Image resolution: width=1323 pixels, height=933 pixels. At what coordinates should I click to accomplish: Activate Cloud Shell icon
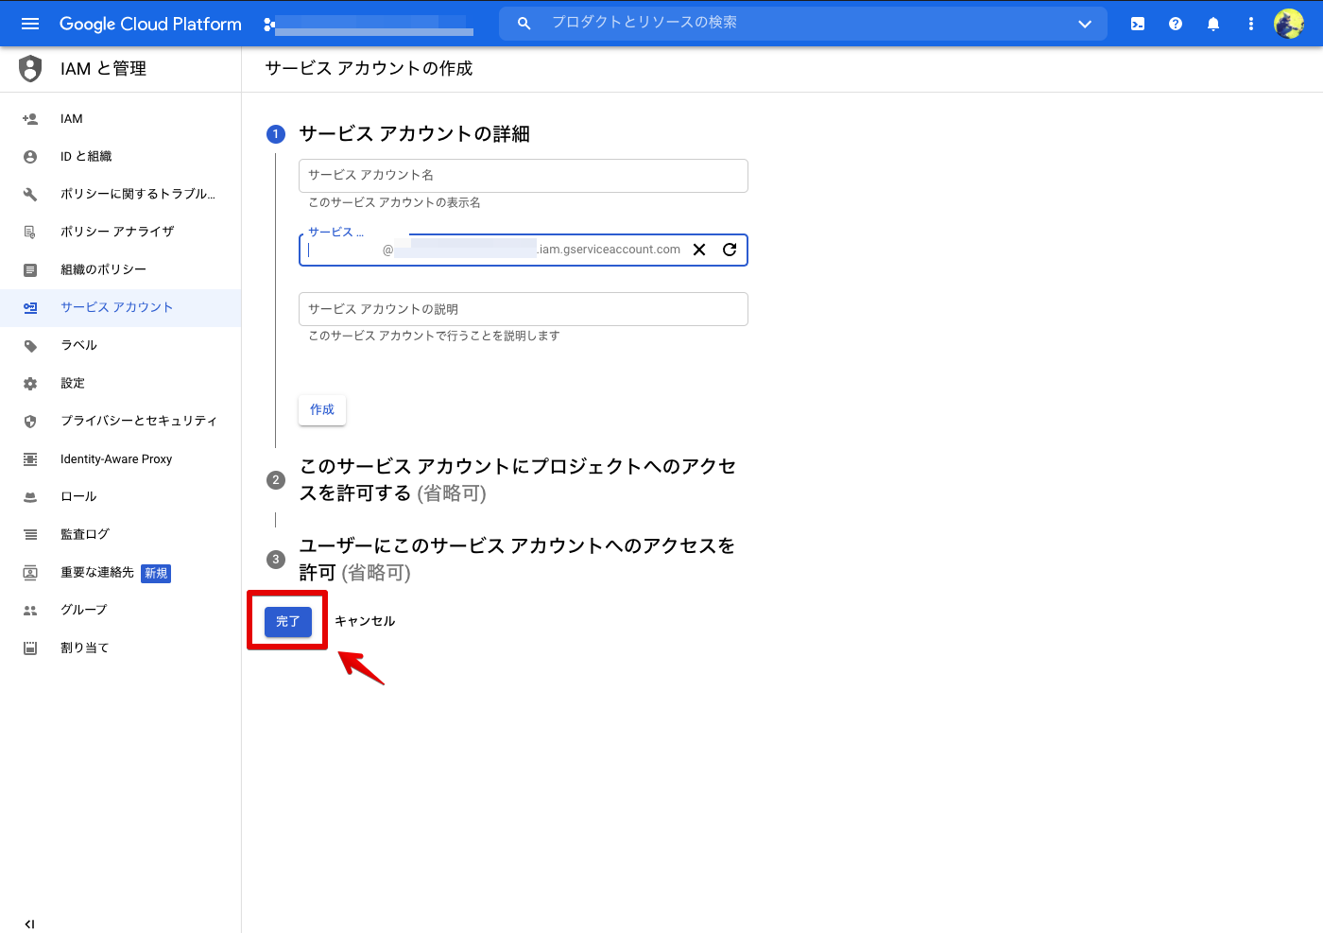coord(1138,24)
